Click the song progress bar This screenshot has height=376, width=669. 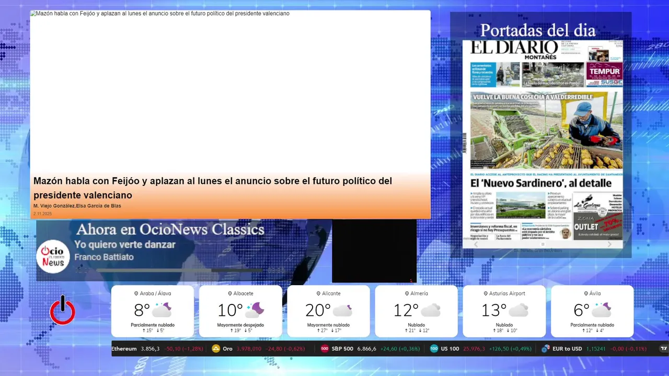pos(181,271)
